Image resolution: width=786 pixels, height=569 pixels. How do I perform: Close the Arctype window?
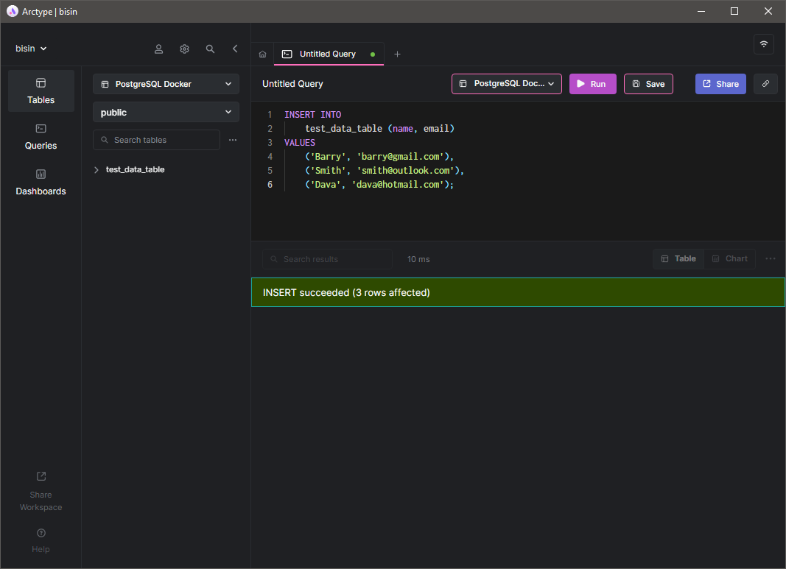[768, 11]
